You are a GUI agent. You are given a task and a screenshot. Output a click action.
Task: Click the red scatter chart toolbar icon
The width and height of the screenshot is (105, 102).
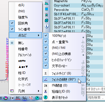[31, 98]
